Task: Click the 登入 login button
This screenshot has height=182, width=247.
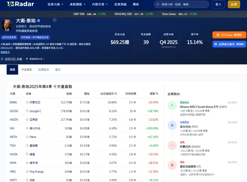Action: pos(218,4)
